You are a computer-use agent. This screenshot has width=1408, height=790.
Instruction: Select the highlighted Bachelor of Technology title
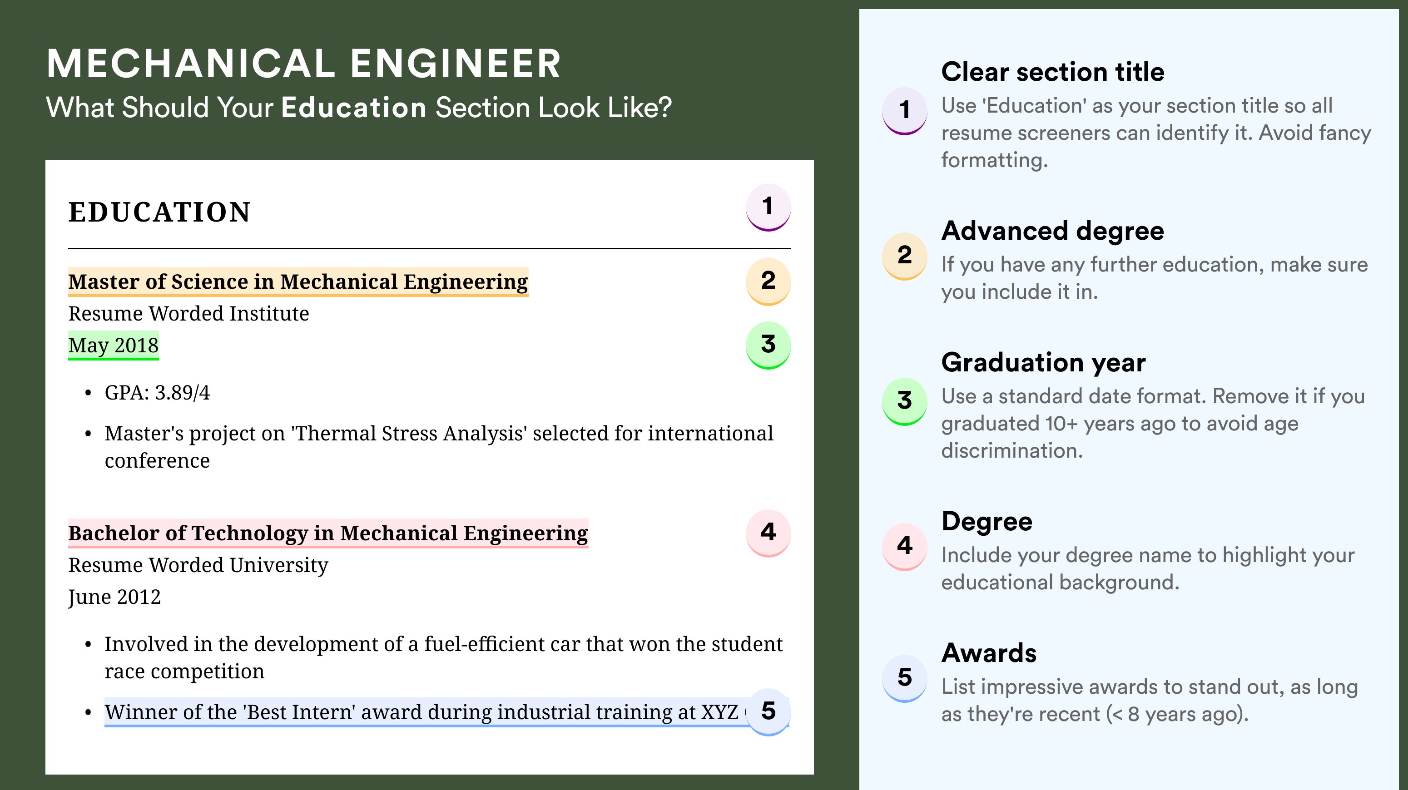[328, 533]
